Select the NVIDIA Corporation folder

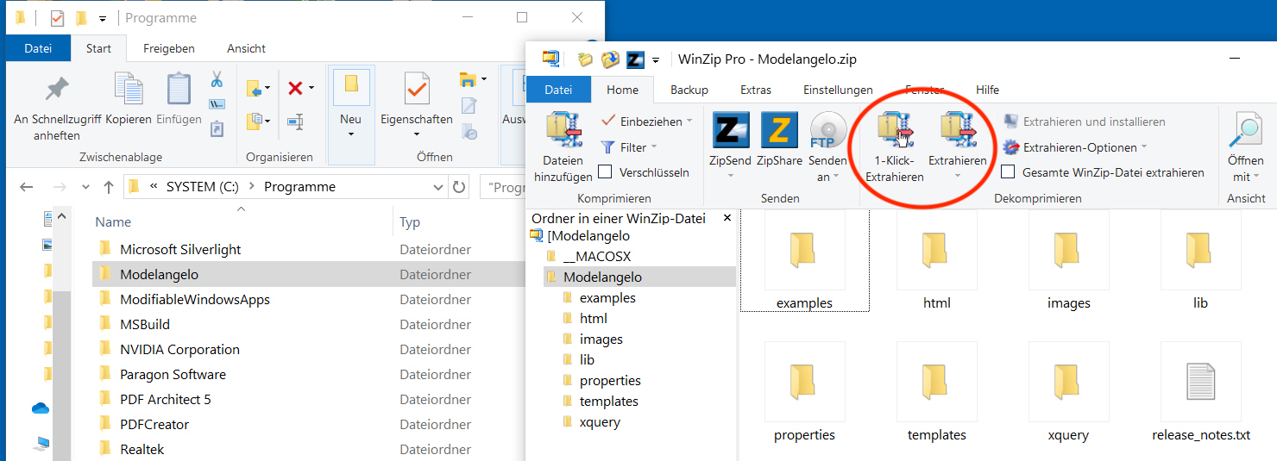pyautogui.click(x=179, y=350)
